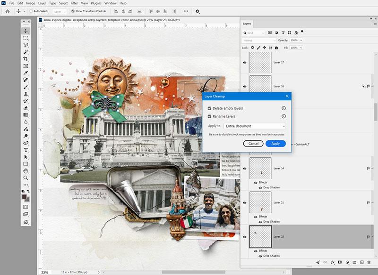
Task: Collapse Layer 23 effects arrow
Action: (372, 237)
